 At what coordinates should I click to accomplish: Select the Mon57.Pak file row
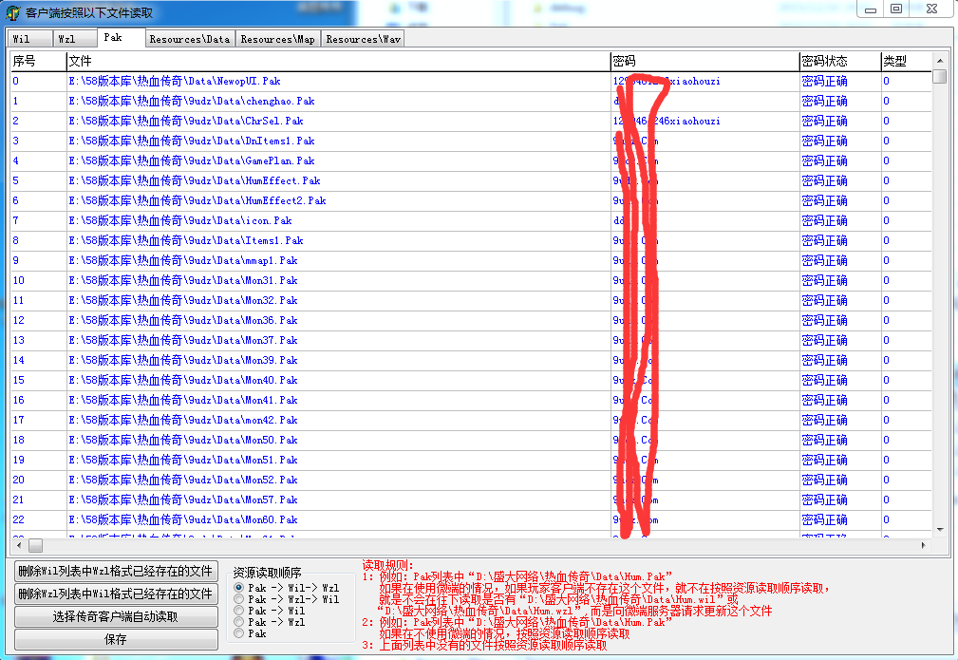[x=470, y=500]
